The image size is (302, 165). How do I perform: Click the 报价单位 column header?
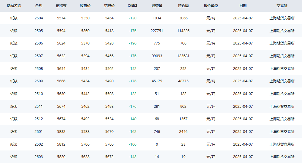[x=211, y=6]
